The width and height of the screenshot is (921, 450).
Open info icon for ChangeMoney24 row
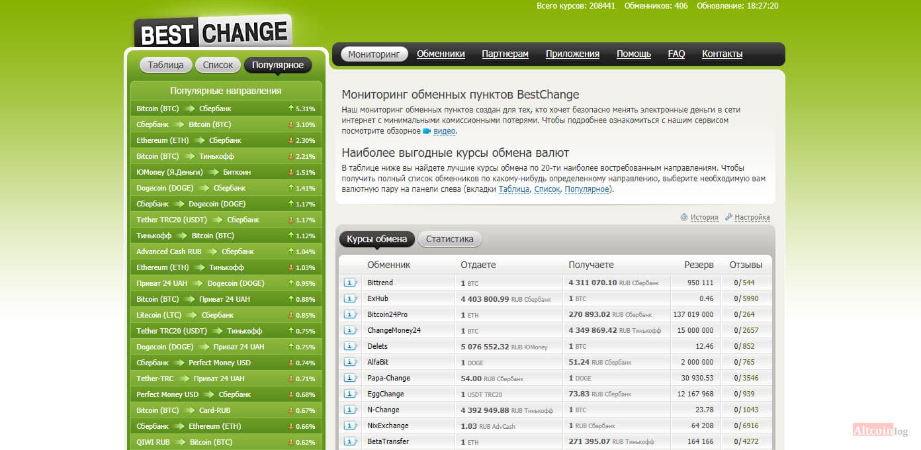tap(350, 330)
